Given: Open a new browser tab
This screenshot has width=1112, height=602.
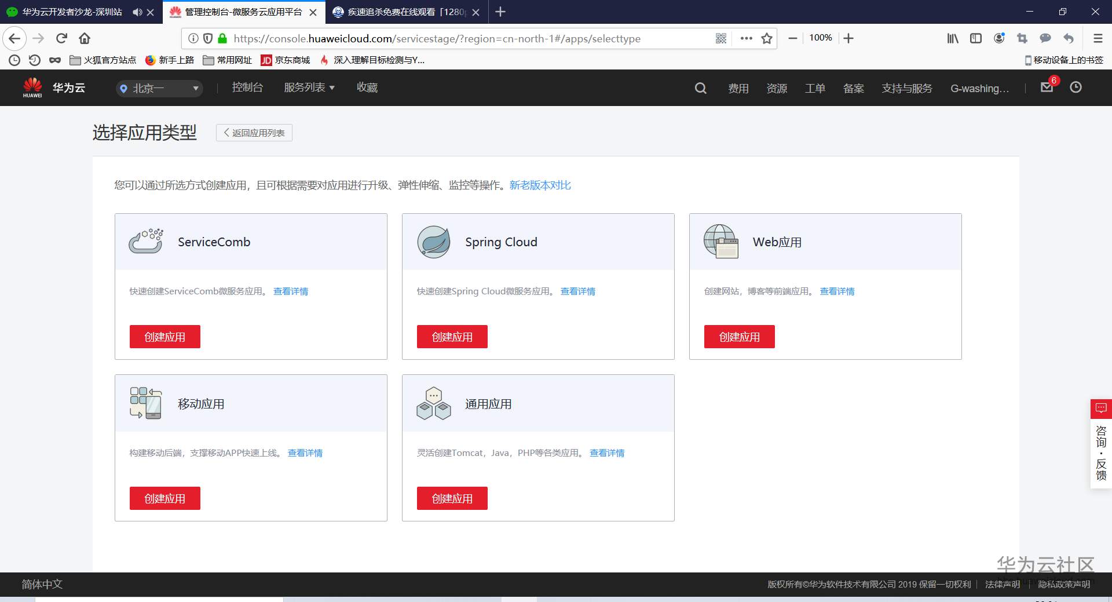Looking at the screenshot, I should (x=500, y=12).
